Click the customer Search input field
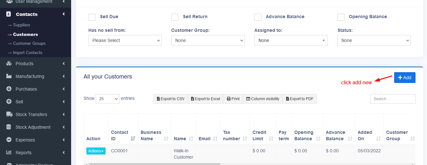The height and width of the screenshot is (165, 427). pos(393,99)
